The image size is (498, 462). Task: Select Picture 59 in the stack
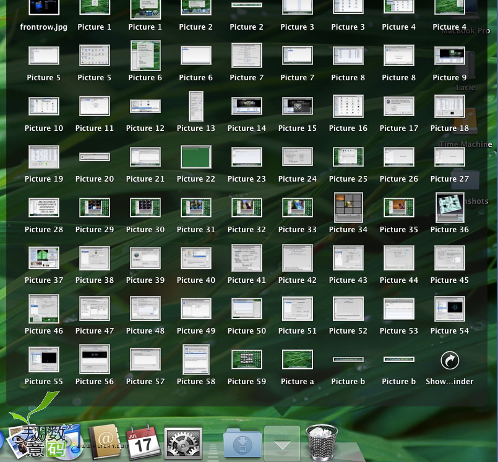247,359
